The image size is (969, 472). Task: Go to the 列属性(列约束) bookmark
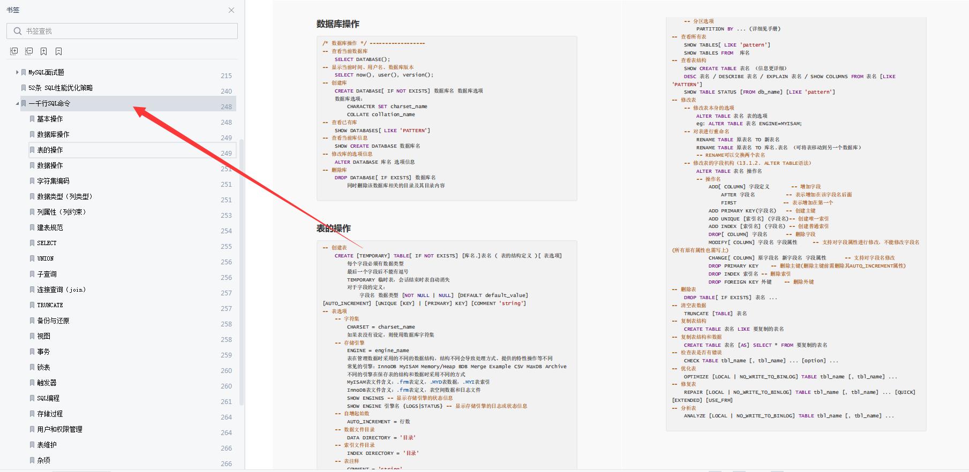tap(62, 212)
